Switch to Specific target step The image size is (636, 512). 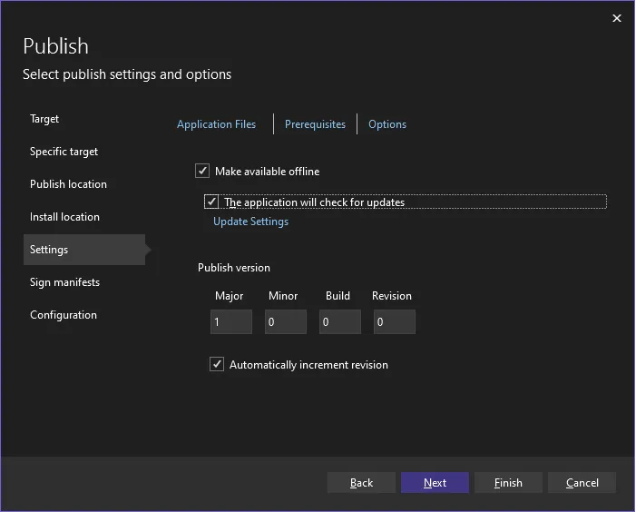point(64,152)
